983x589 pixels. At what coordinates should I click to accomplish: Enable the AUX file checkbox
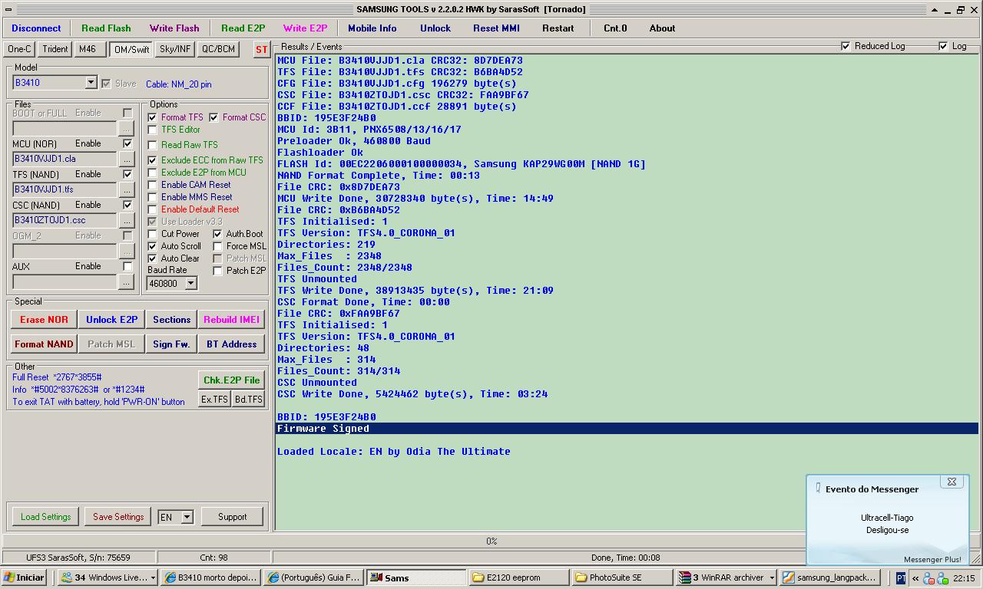(127, 266)
